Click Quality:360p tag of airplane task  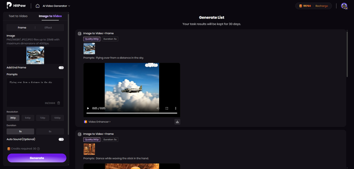(x=92, y=39)
